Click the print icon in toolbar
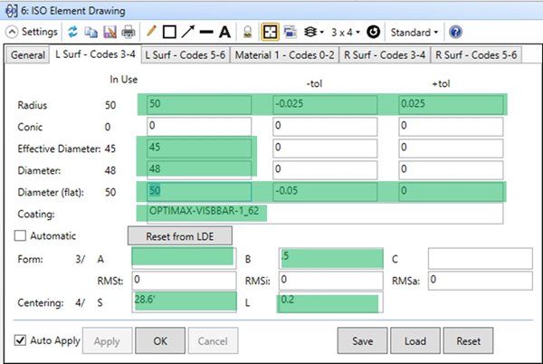This screenshot has height=364, width=543. pyautogui.click(x=128, y=32)
